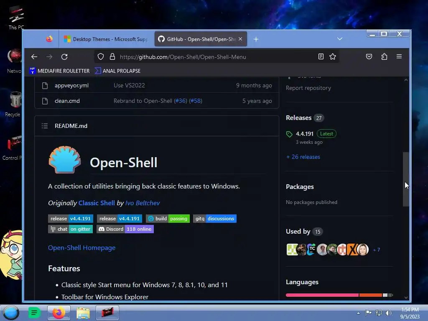Bookmark this page with the star icon

pyautogui.click(x=332, y=56)
